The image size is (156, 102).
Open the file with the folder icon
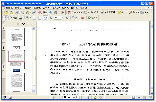pyautogui.click(x=6, y=12)
